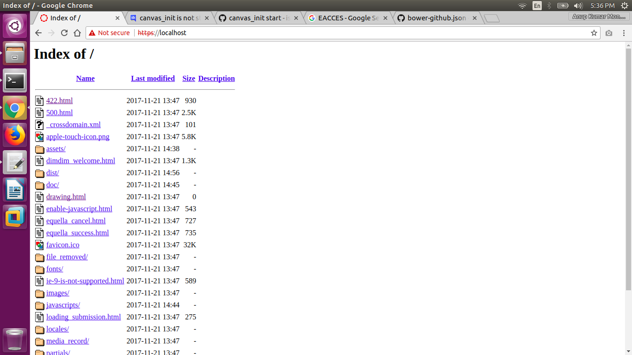Launch Firefox from the Ubuntu dock

(15, 135)
